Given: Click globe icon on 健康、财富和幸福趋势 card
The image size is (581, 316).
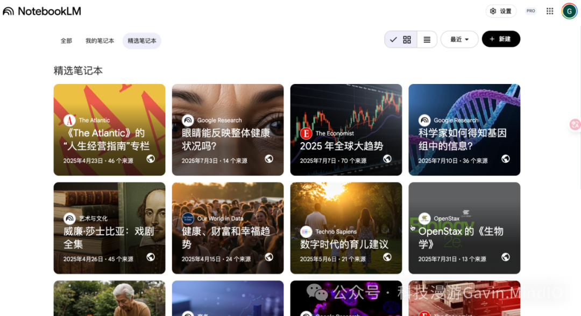Looking at the screenshot, I should (x=269, y=257).
